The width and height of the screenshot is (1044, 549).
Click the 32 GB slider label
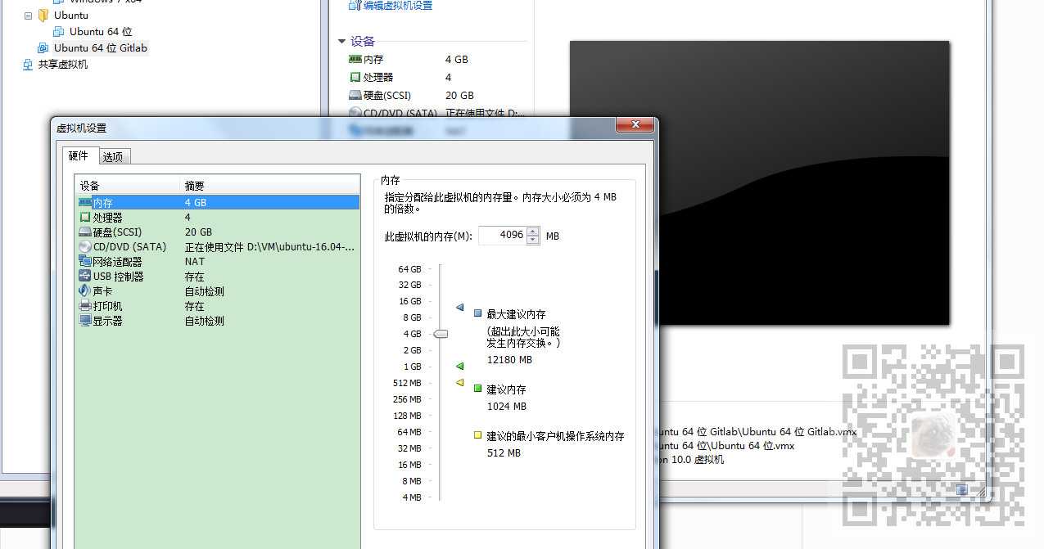point(409,285)
